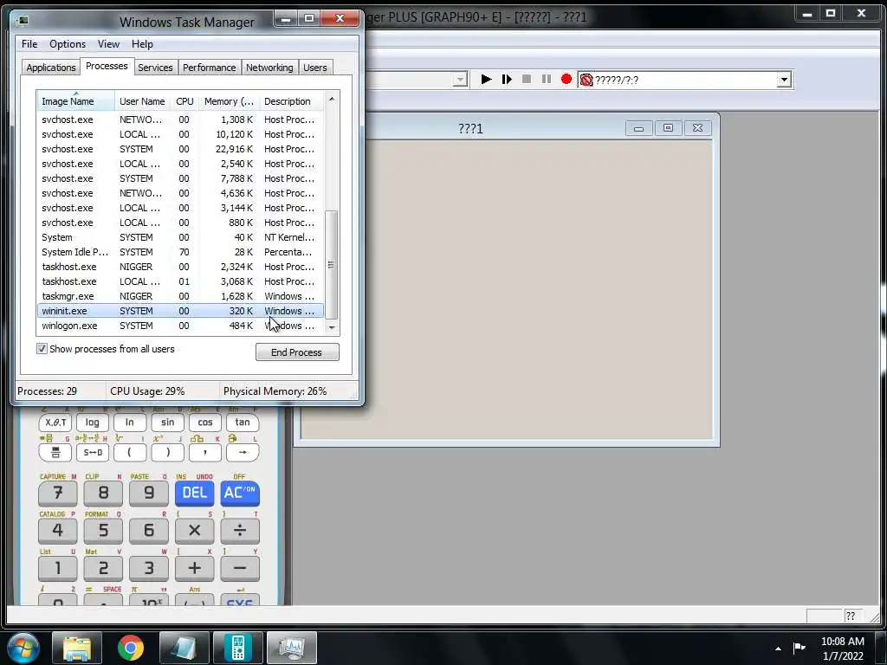Open the partly hidden dropdown left of play button
Screen dimensions: 887x665
tap(461, 80)
